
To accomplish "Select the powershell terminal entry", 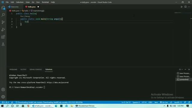I will coord(184,79).
